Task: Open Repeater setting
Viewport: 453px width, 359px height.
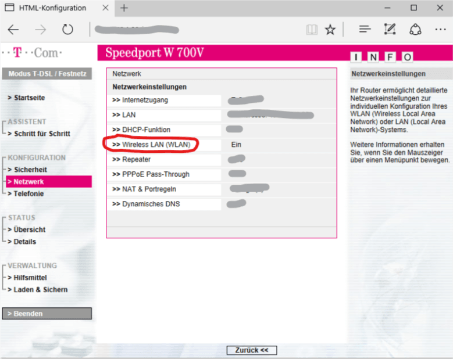Action: pyautogui.click(x=165, y=160)
